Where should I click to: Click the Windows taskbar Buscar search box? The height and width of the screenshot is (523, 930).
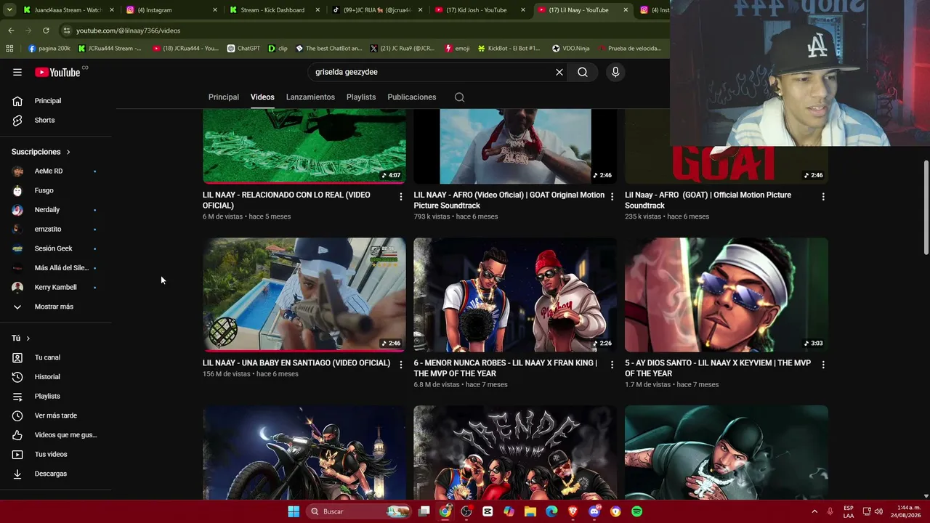pyautogui.click(x=358, y=511)
